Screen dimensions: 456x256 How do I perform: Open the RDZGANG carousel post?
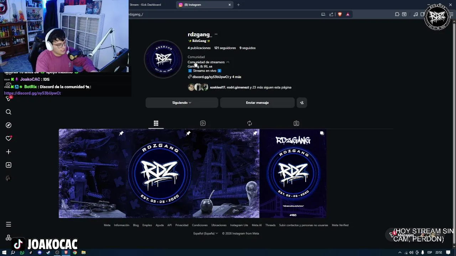293,173
